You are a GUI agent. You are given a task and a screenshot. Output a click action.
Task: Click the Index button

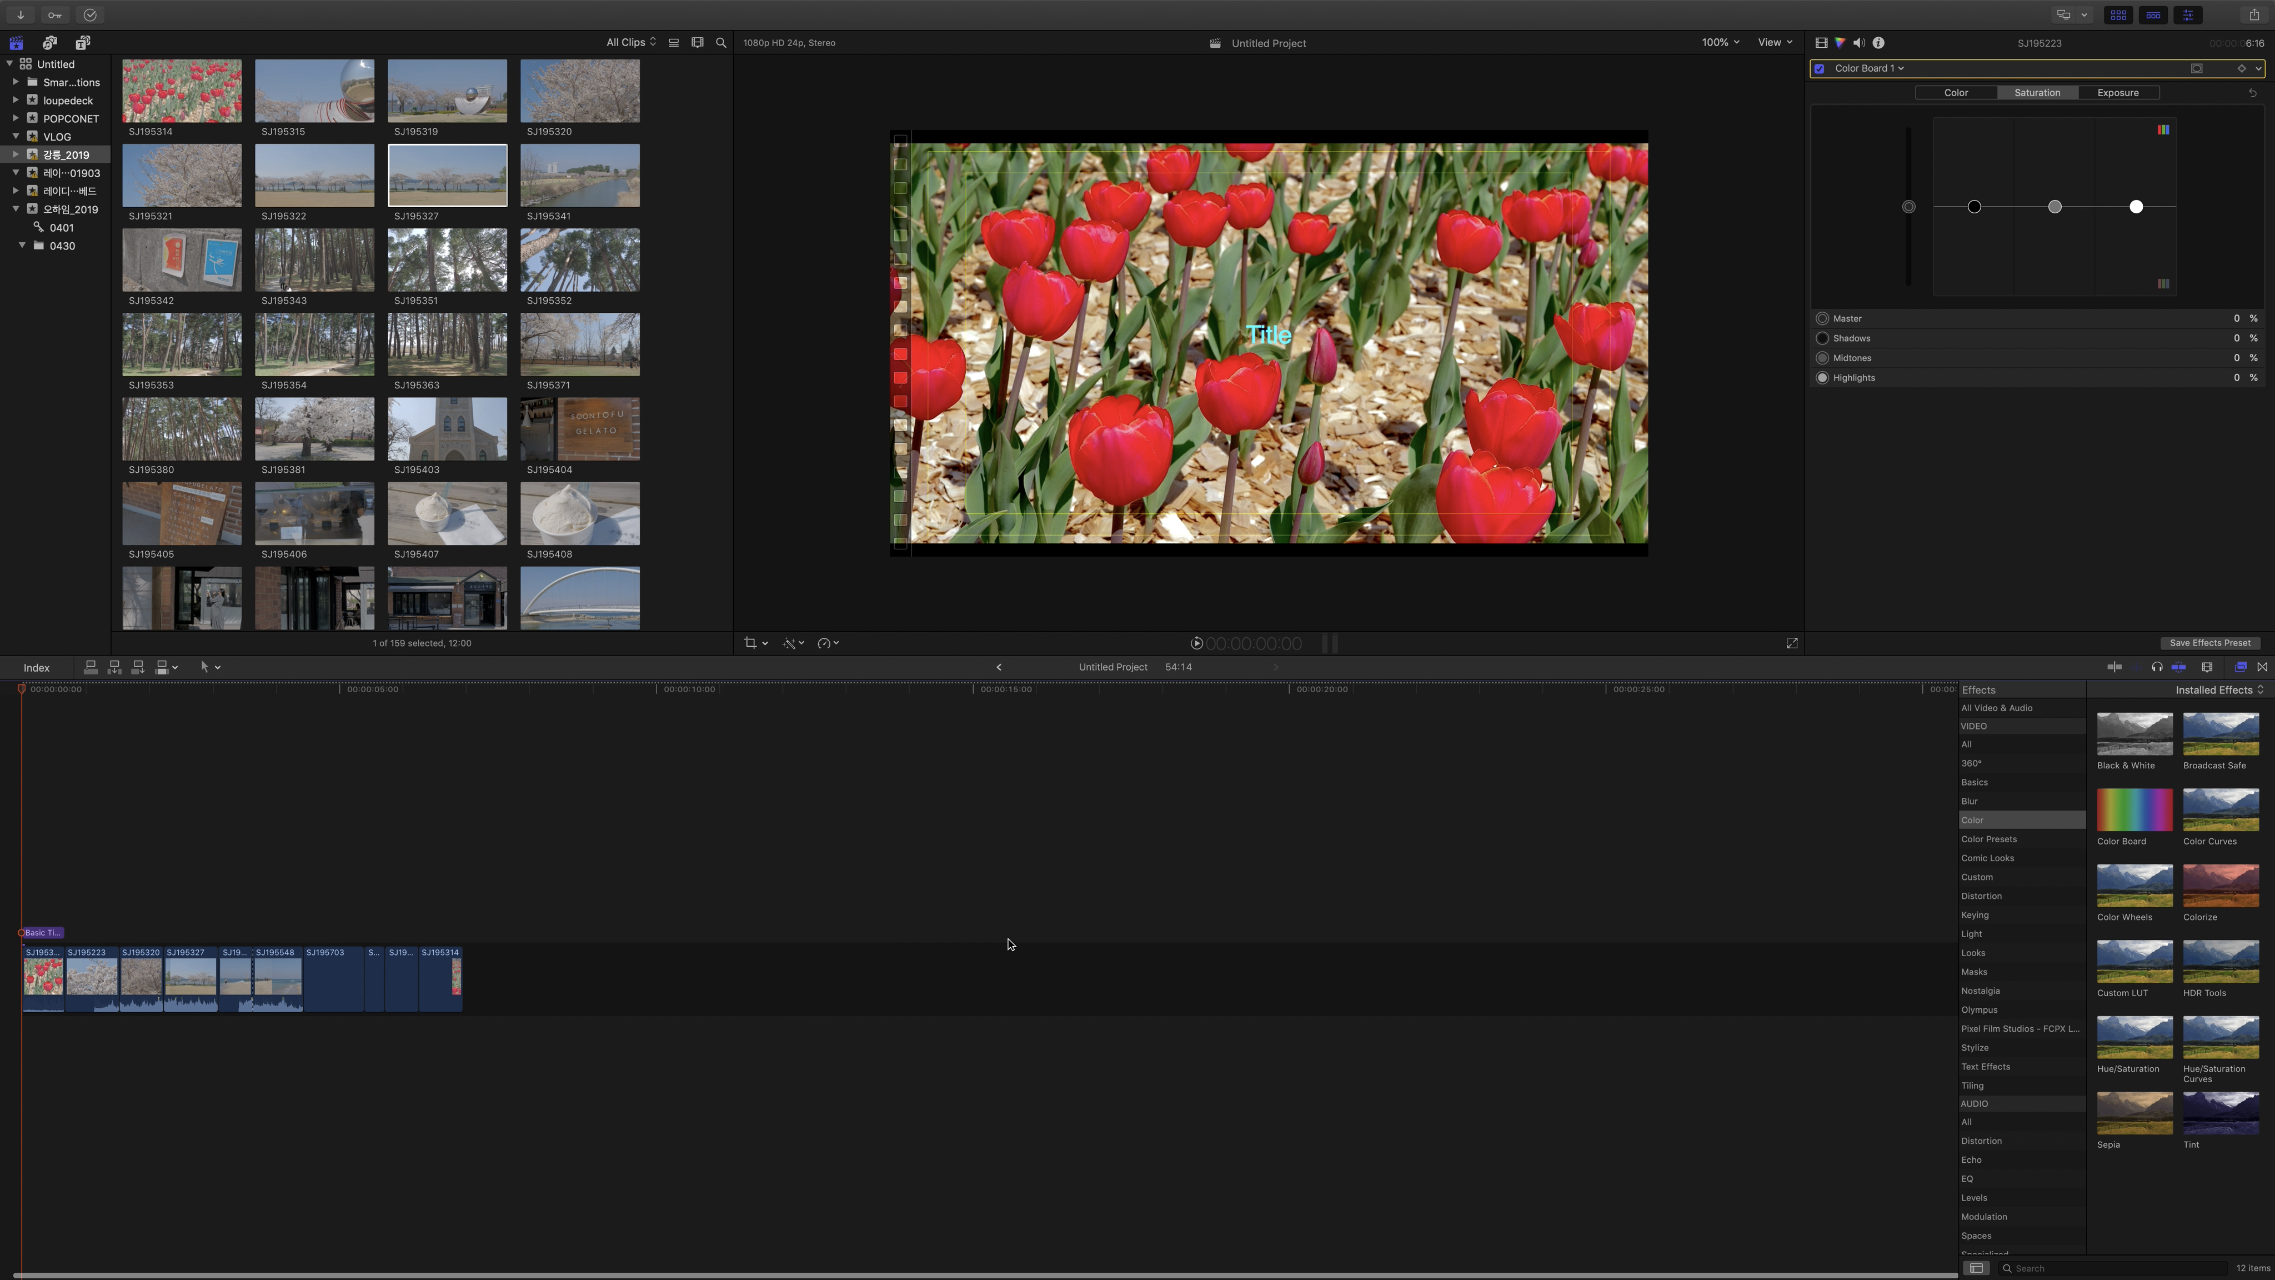pyautogui.click(x=36, y=668)
